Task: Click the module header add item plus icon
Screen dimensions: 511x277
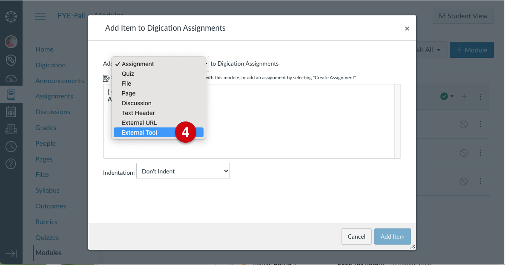Action: point(464,97)
